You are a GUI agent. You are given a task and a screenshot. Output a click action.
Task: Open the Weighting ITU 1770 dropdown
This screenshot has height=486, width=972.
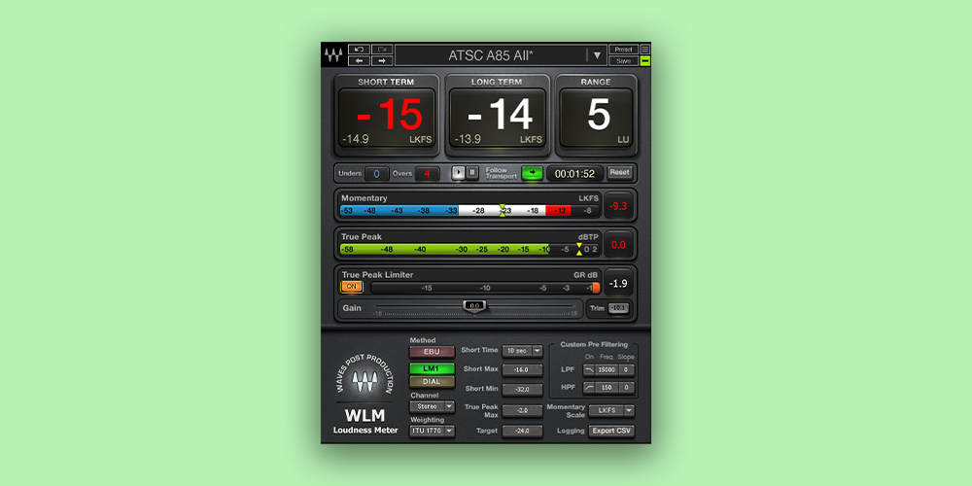432,431
